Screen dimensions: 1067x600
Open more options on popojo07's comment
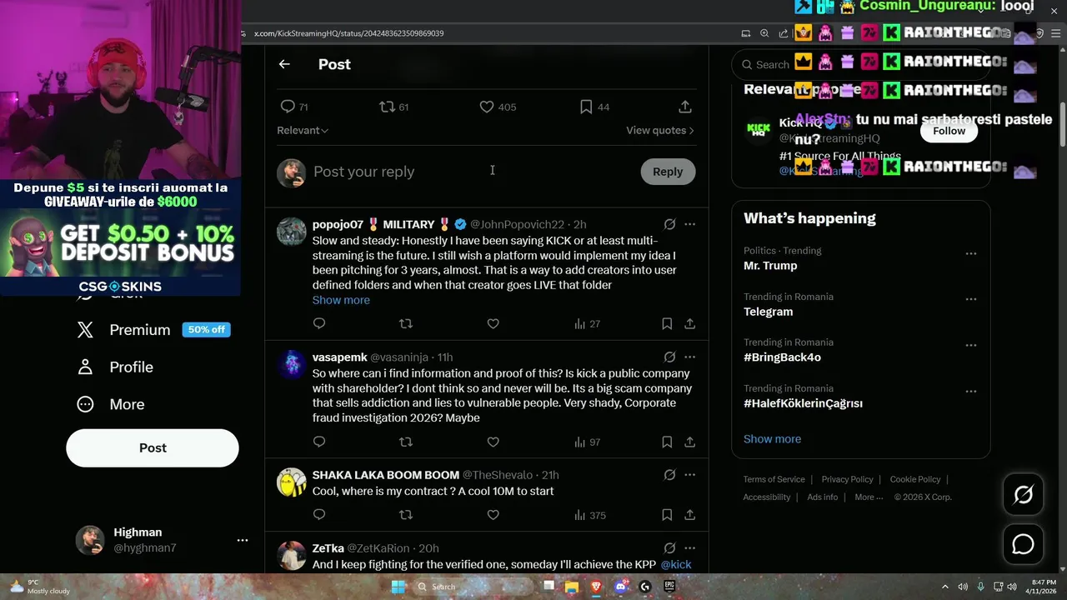tap(689, 224)
